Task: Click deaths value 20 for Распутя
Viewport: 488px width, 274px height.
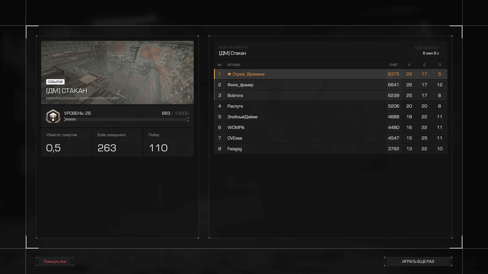Action: pyautogui.click(x=424, y=106)
